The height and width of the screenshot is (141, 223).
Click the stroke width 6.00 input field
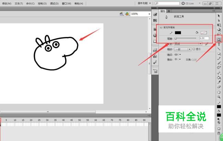click(x=204, y=38)
